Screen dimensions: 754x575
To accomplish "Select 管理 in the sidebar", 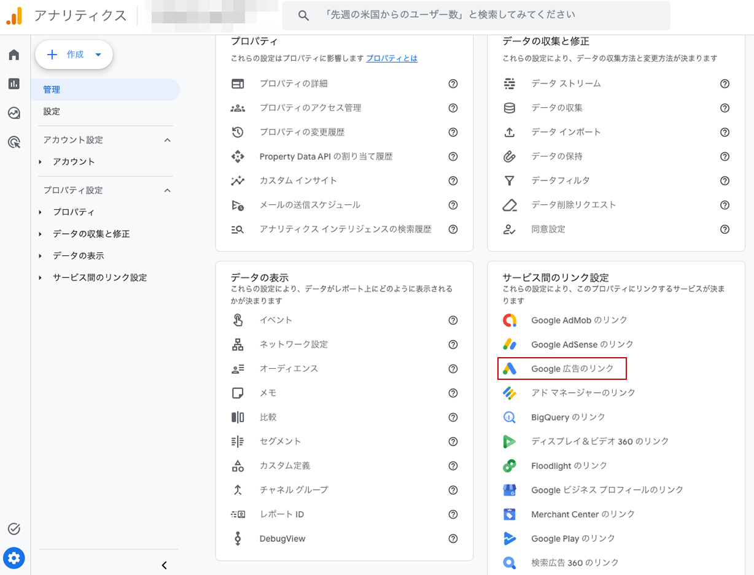I will click(106, 90).
